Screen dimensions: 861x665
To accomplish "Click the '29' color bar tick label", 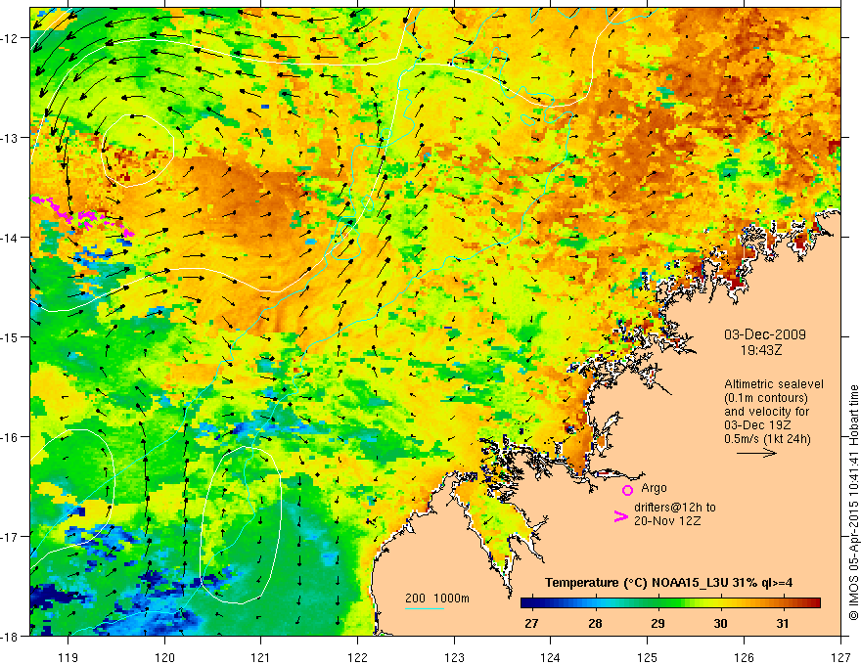I will click(x=657, y=623).
